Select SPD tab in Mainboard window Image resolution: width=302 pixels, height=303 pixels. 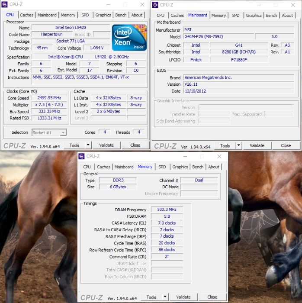point(236,16)
